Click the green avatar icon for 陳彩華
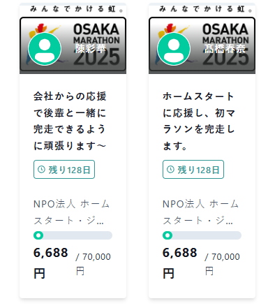The height and width of the screenshot is (308, 268). pos(45,49)
